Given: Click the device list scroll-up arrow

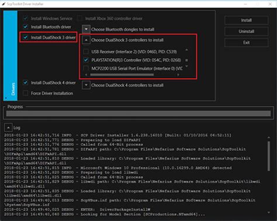Looking at the screenshot, I should pyautogui.click(x=186, y=50).
